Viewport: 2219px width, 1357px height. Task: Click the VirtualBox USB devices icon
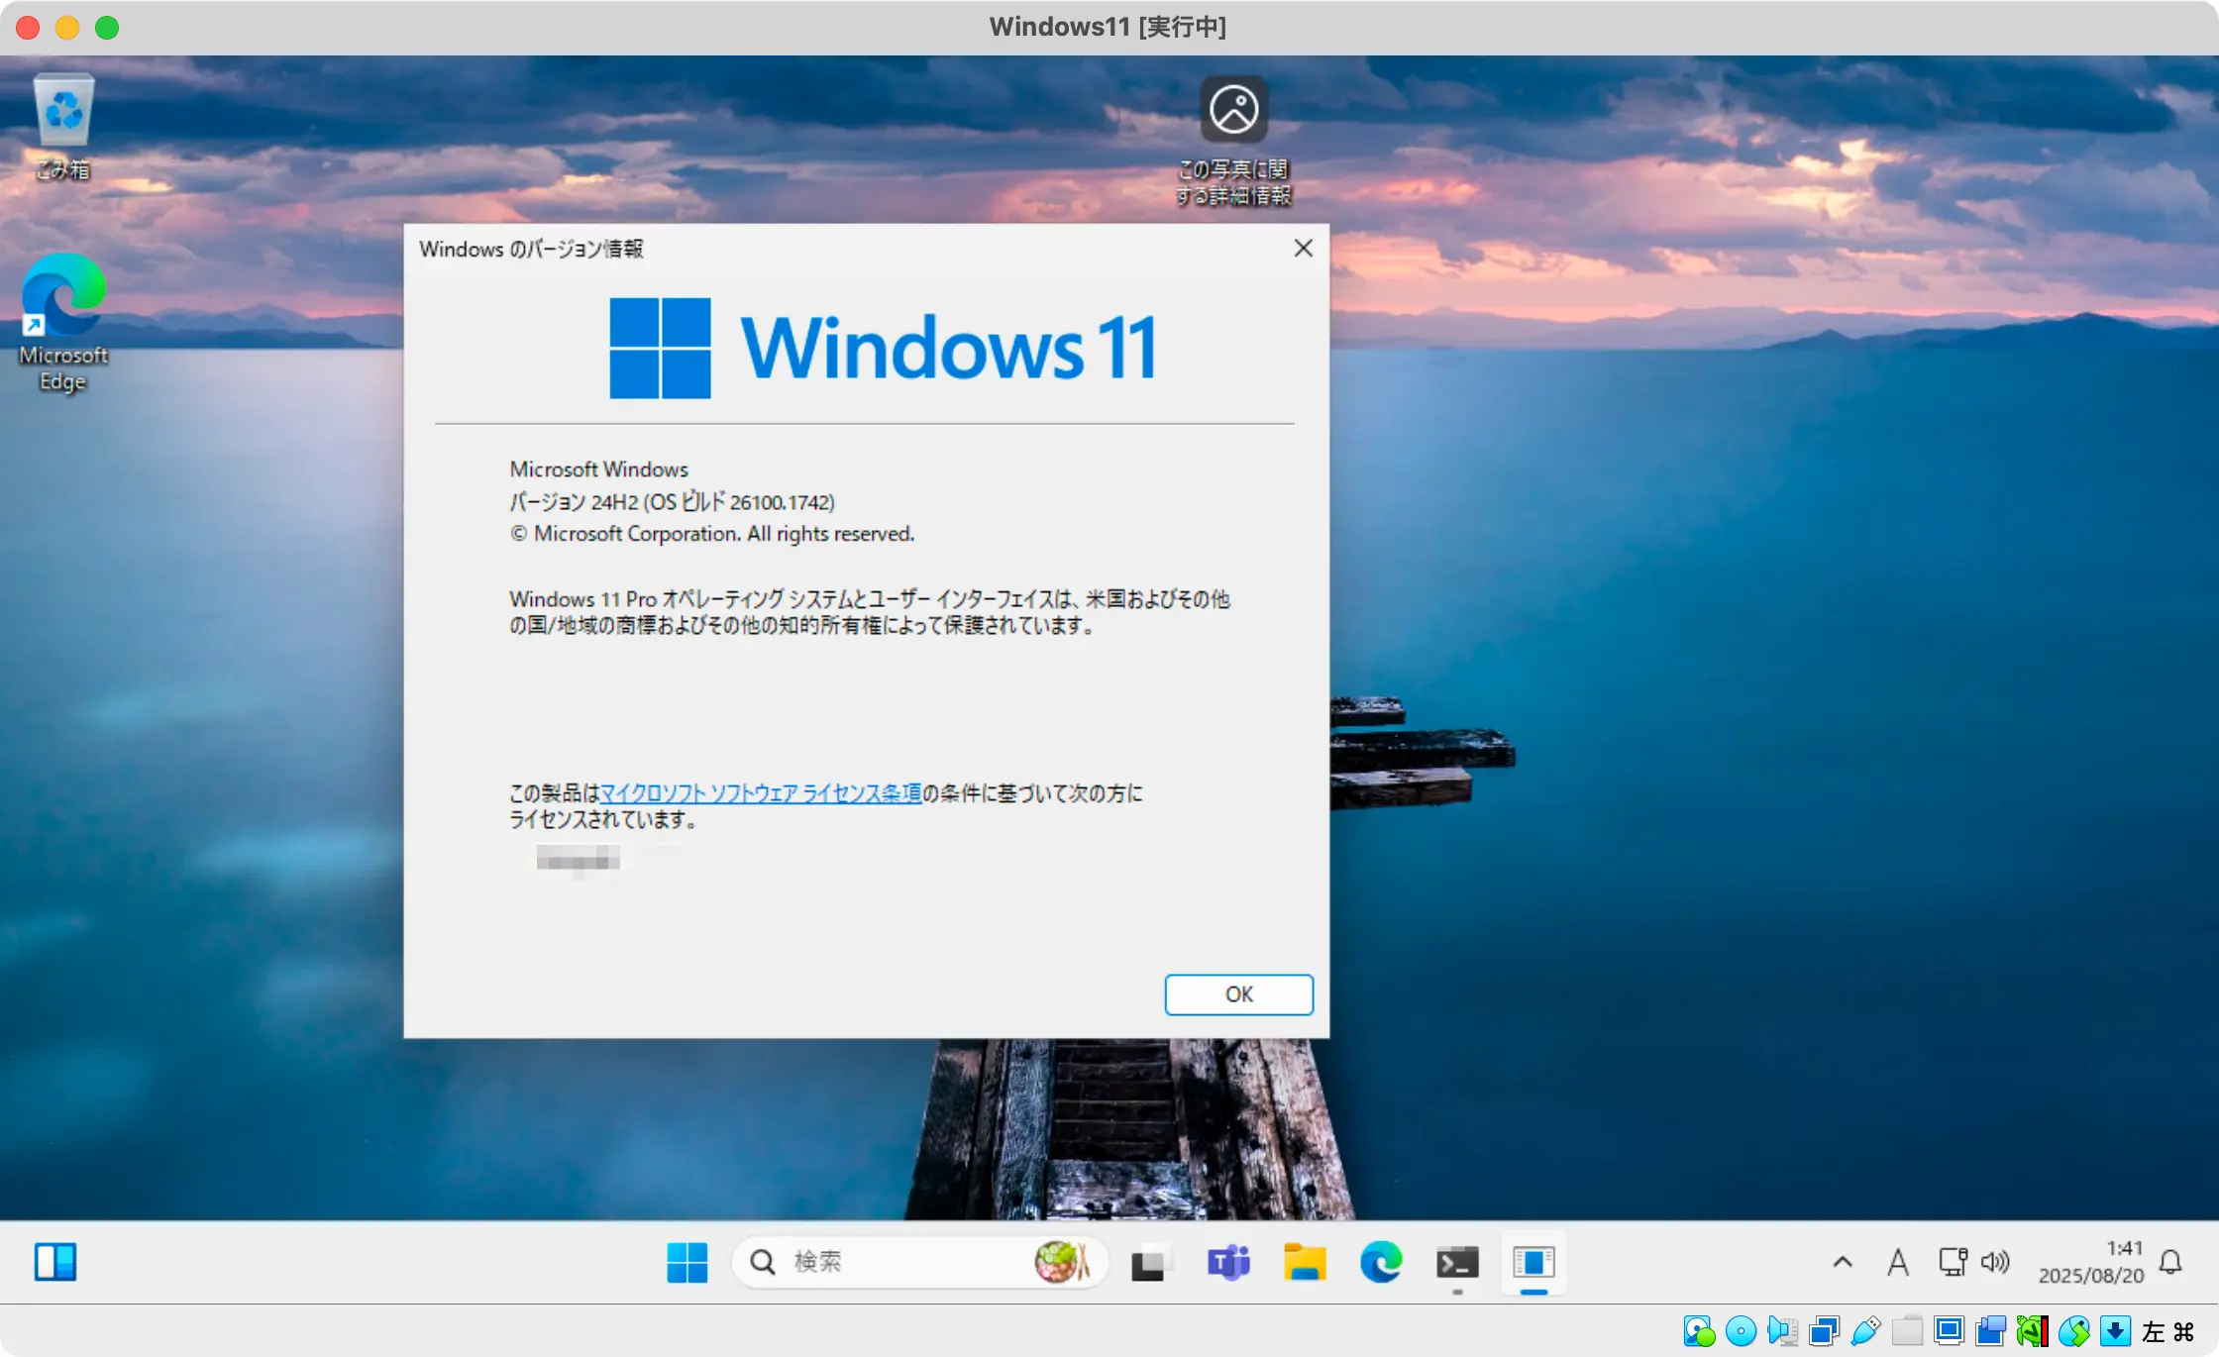(1865, 1331)
